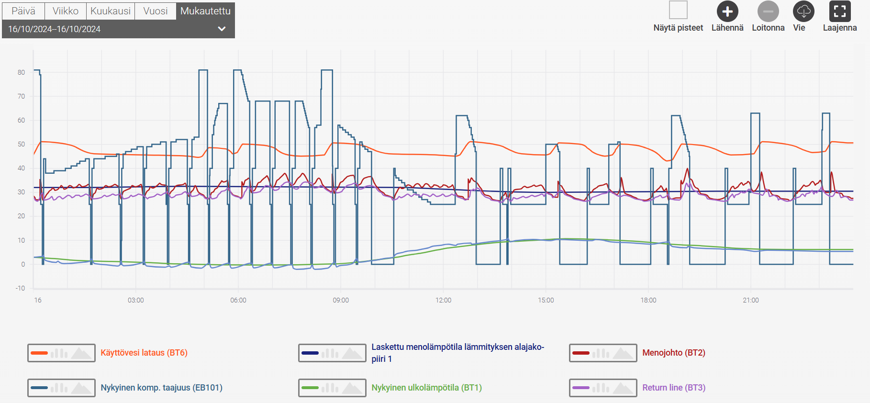
Task: Switch to Viikko view
Action: coord(66,11)
